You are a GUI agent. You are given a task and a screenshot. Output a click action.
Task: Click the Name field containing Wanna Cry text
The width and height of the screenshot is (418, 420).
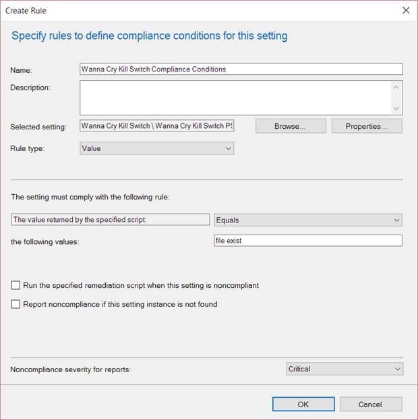(241, 69)
